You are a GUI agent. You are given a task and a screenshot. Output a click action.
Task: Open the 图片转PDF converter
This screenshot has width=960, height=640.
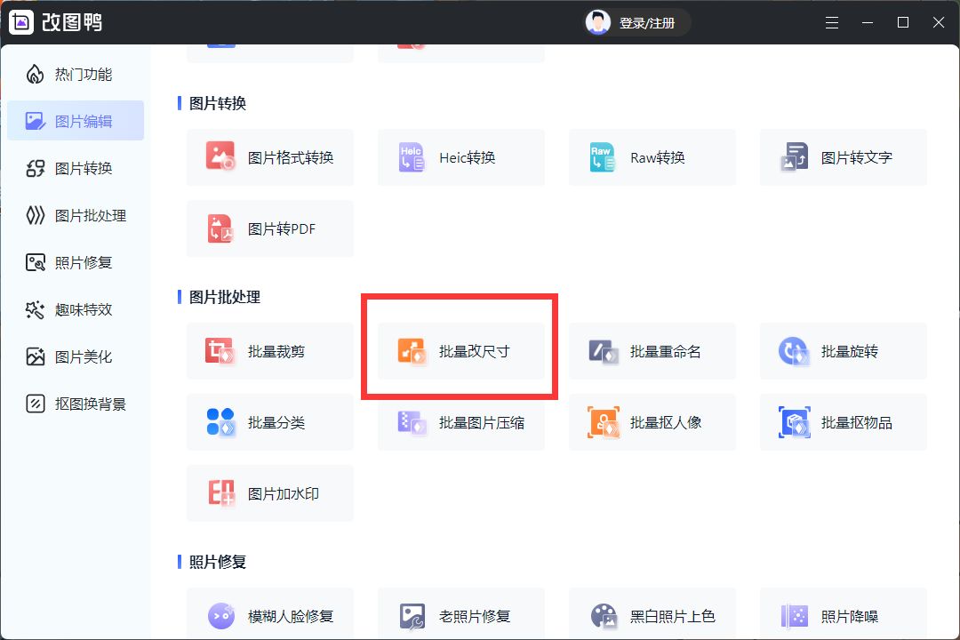click(x=270, y=228)
